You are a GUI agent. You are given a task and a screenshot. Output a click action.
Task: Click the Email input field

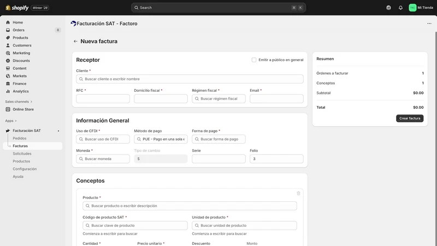276,99
